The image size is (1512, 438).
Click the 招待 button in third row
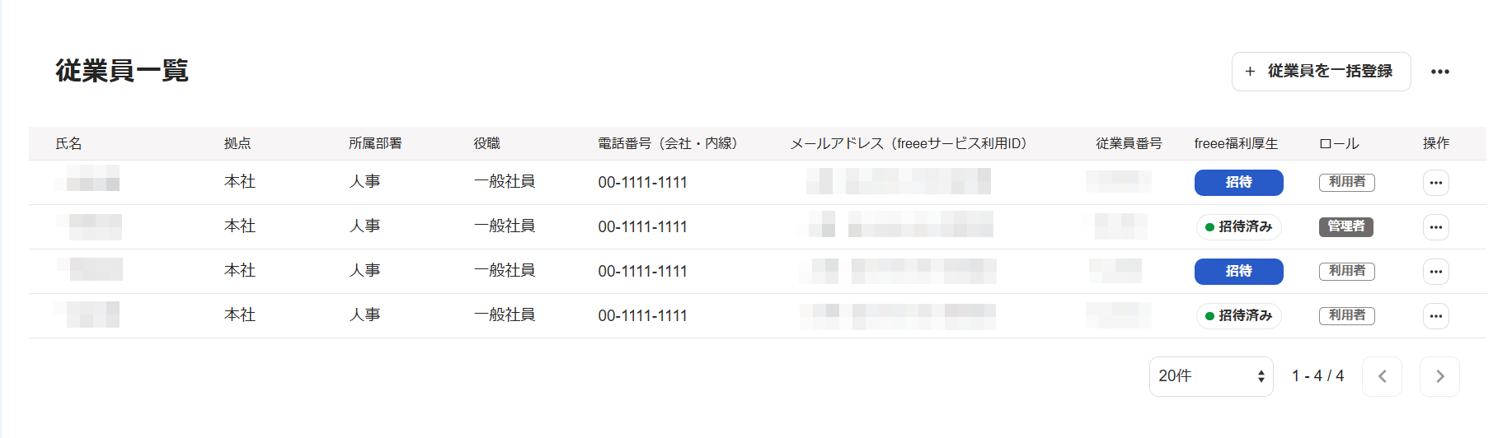coord(1238,272)
